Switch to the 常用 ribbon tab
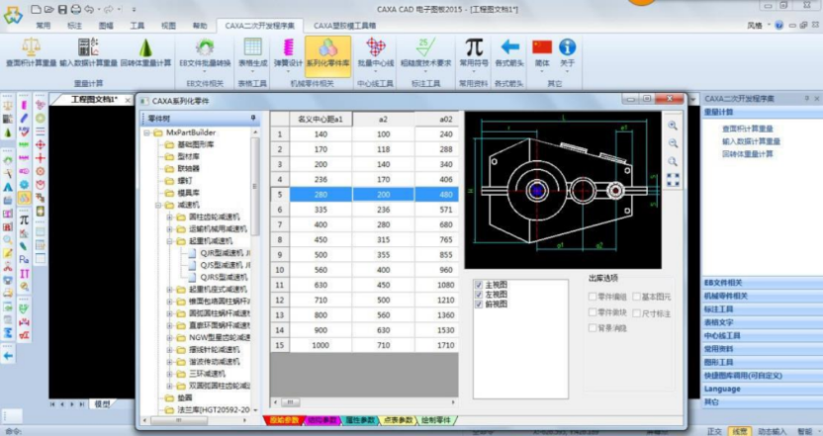Viewport: 823px width, 436px height. 44,25
